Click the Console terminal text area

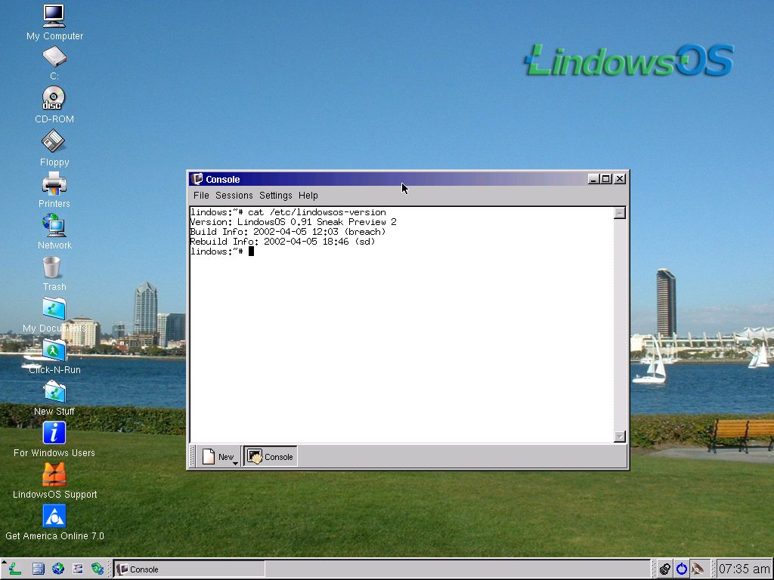(x=402, y=325)
